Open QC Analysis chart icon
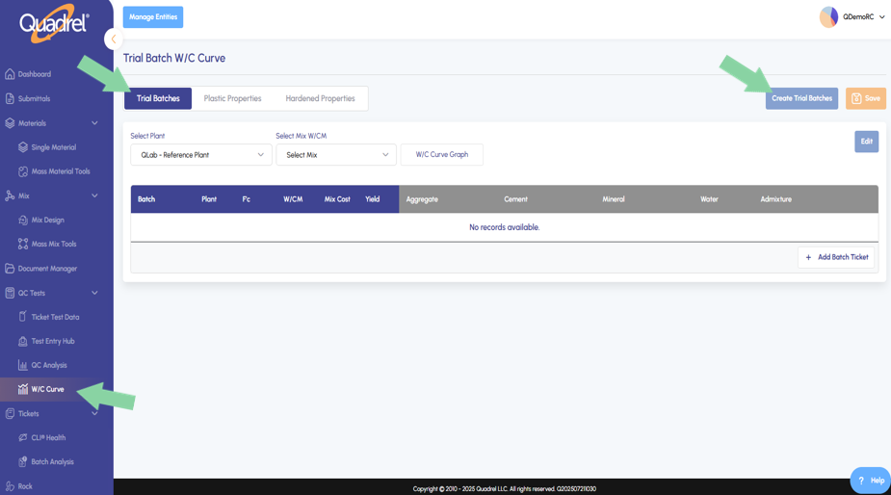 click(x=23, y=365)
